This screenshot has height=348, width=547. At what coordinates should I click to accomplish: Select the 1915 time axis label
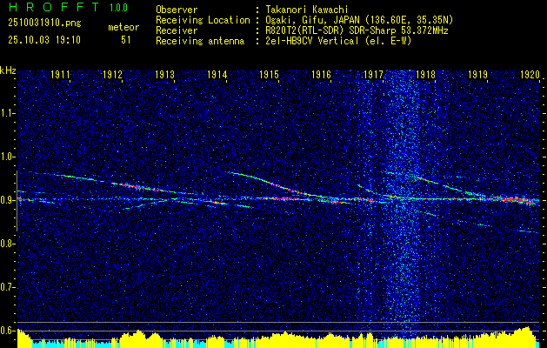point(269,74)
